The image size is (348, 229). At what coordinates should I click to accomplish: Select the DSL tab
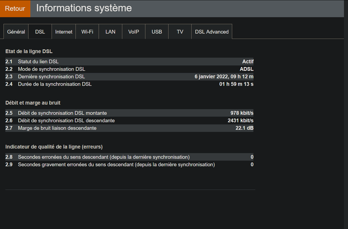tap(40, 32)
